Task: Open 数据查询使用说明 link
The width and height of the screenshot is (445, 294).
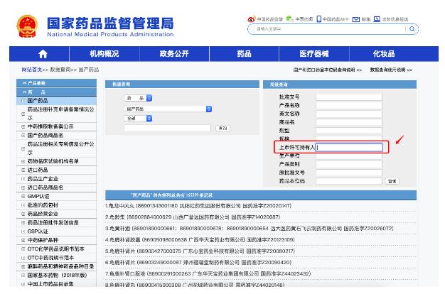Action: pyautogui.click(x=391, y=70)
